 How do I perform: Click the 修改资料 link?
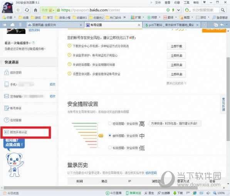(34, 30)
